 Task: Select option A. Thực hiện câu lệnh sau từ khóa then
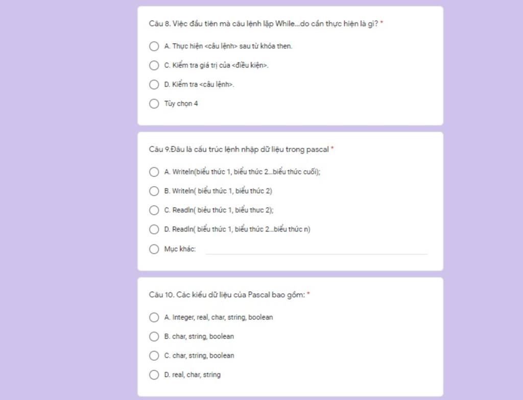point(154,46)
